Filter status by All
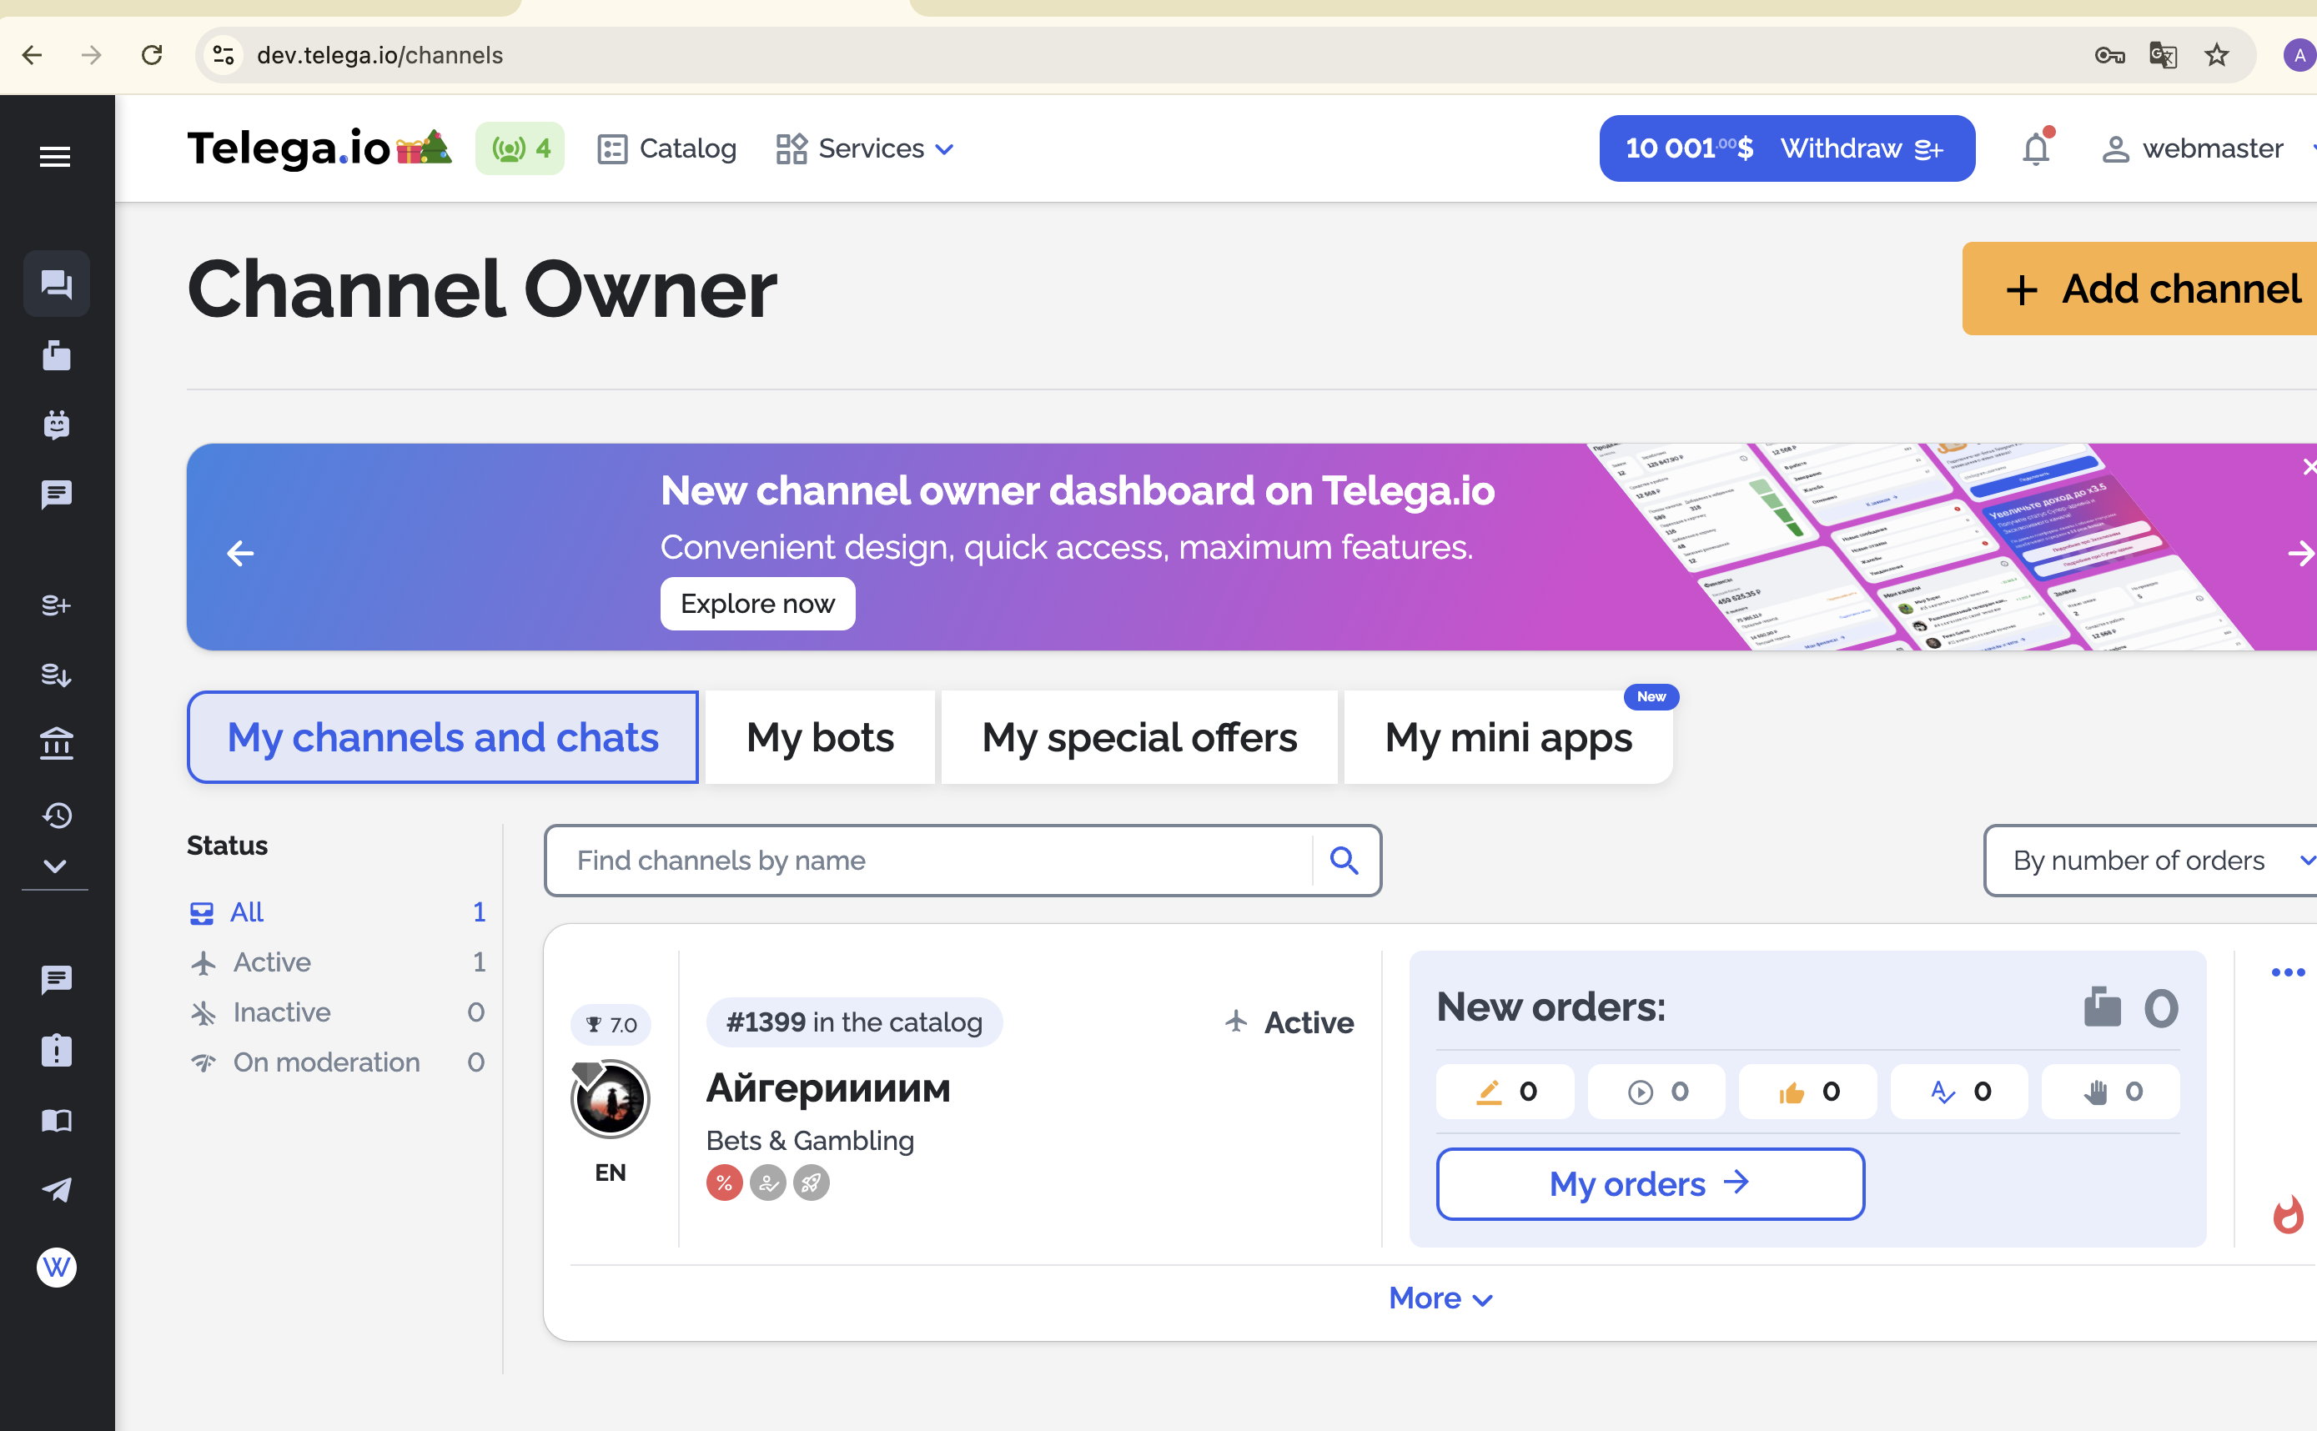2317x1431 pixels. (x=336, y=911)
